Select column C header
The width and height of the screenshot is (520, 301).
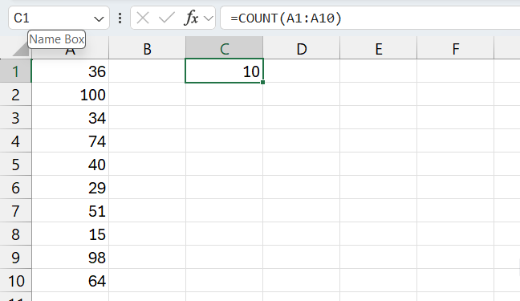(x=225, y=49)
